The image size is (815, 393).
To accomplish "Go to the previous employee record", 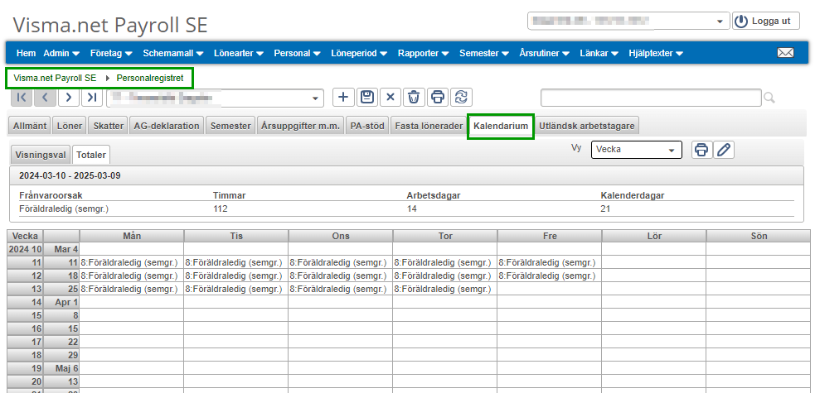I will 46,97.
